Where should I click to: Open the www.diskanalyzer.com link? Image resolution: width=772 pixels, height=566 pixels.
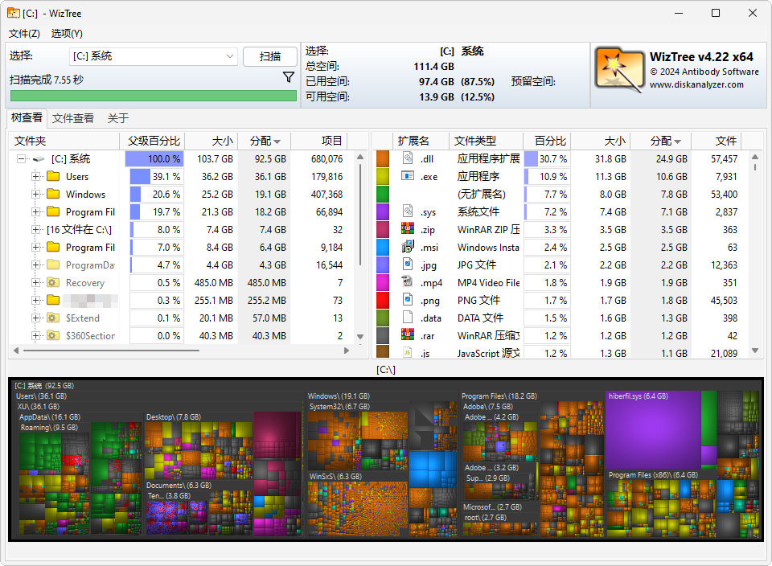pyautogui.click(x=696, y=84)
